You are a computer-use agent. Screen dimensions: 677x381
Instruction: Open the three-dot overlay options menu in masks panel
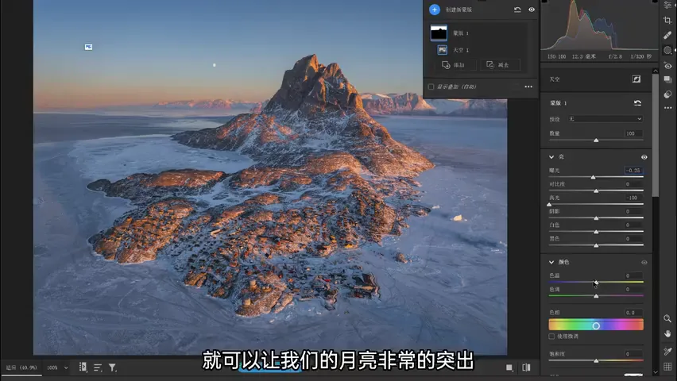point(528,87)
